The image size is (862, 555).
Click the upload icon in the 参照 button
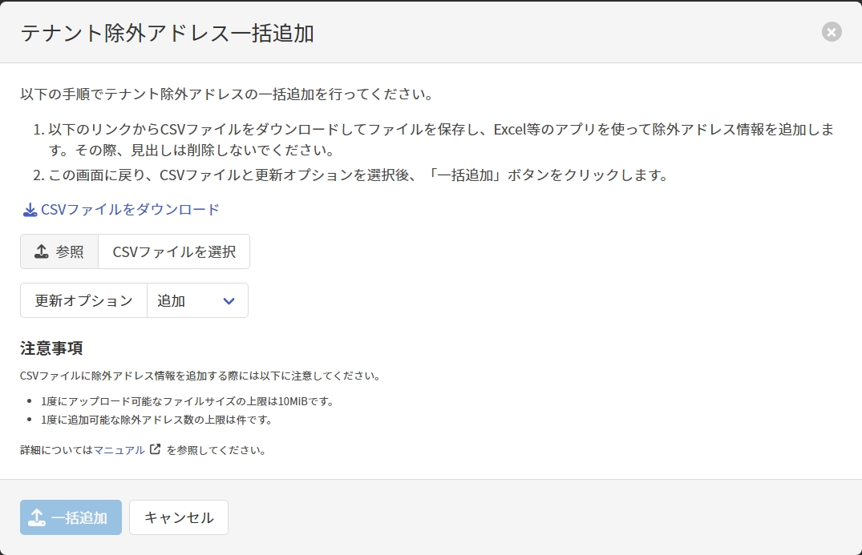42,251
